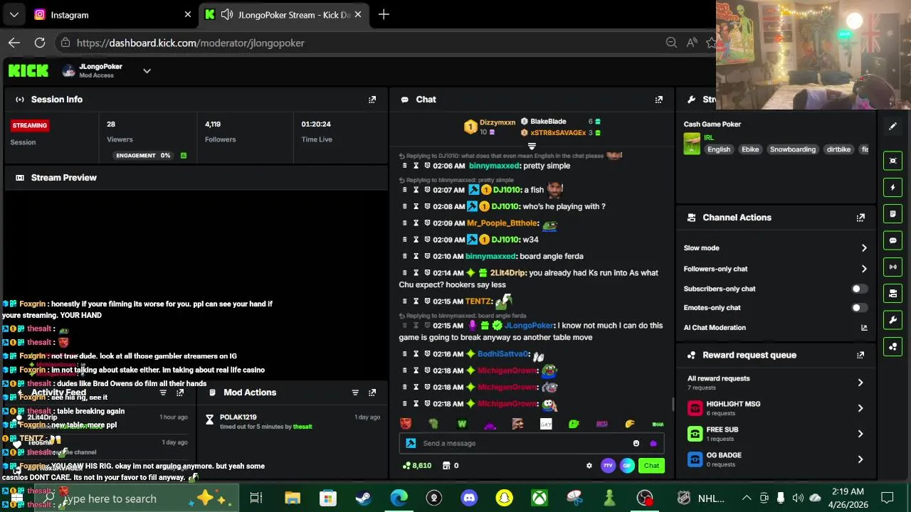The height and width of the screenshot is (512, 911).
Task: Click the browser address bar URL
Action: pos(191,43)
